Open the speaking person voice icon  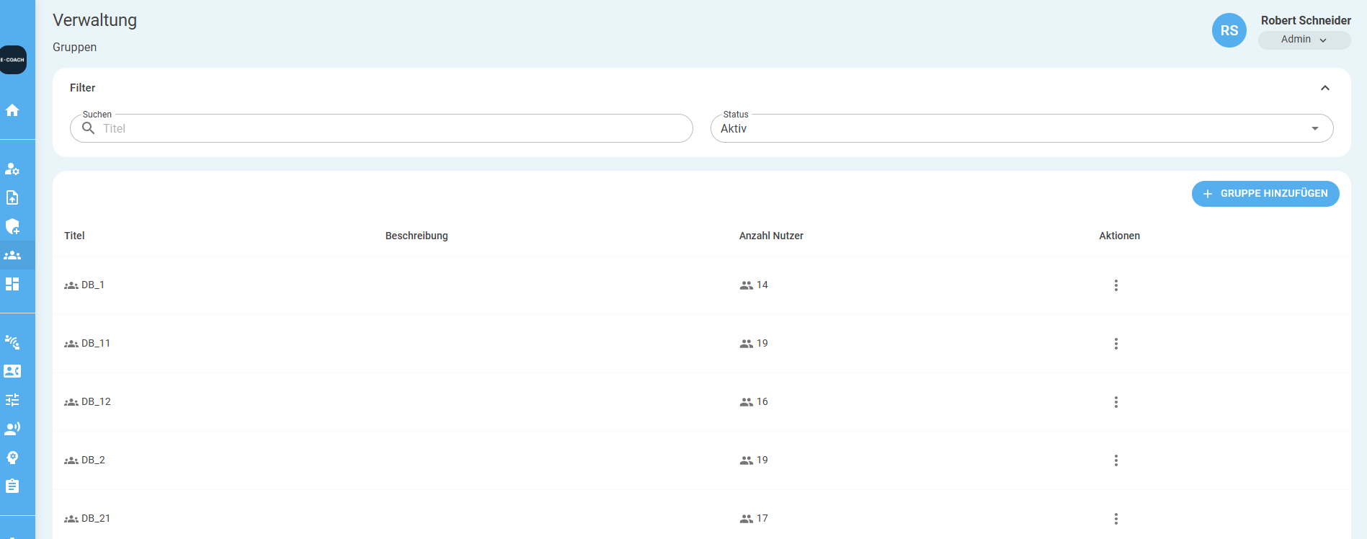pos(12,429)
